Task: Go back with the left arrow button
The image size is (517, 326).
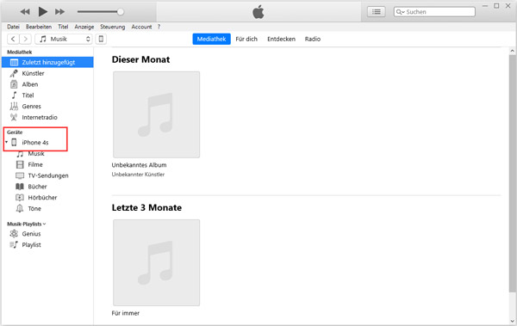Action: point(13,39)
